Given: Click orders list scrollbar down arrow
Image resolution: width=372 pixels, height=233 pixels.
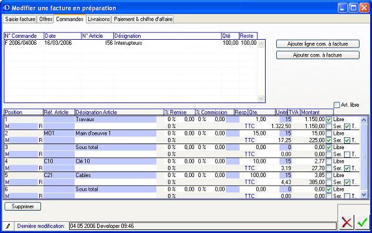Looking at the screenshot, I should [x=261, y=98].
